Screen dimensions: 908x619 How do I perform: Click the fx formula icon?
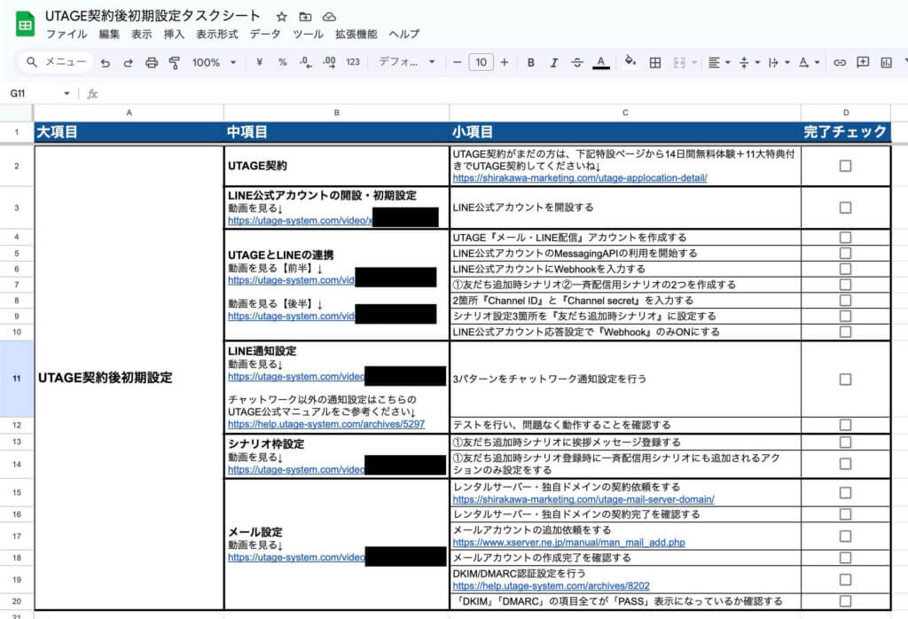[92, 93]
